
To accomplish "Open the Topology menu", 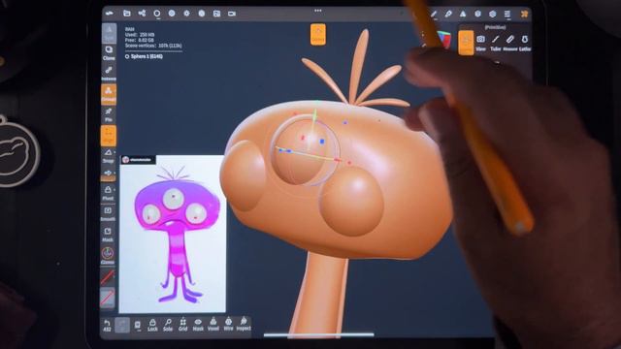I will 157,14.
